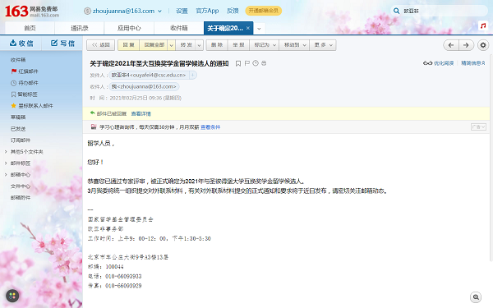
Task: Go to next email with right arrow
Action: coord(466,45)
